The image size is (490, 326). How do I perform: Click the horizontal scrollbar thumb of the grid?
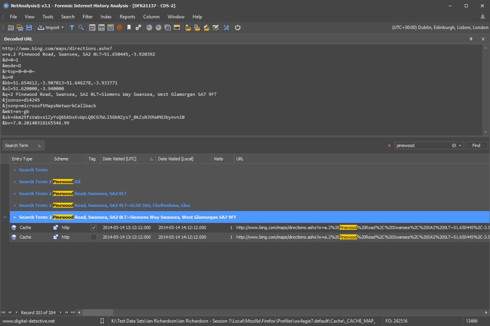pyautogui.click(x=98, y=312)
